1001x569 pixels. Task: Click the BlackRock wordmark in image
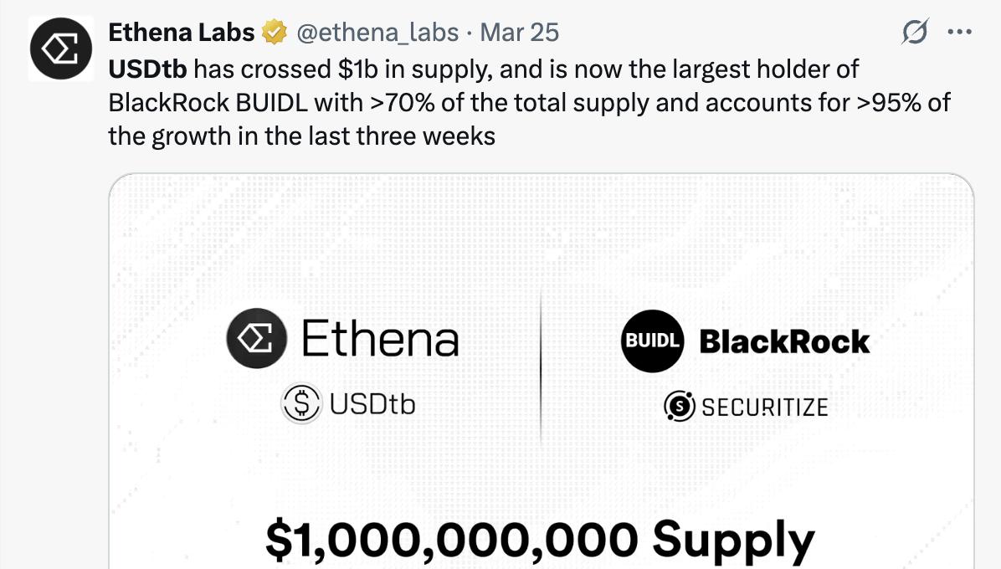pyautogui.click(x=784, y=341)
